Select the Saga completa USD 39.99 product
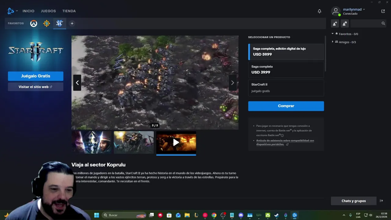 point(286,70)
